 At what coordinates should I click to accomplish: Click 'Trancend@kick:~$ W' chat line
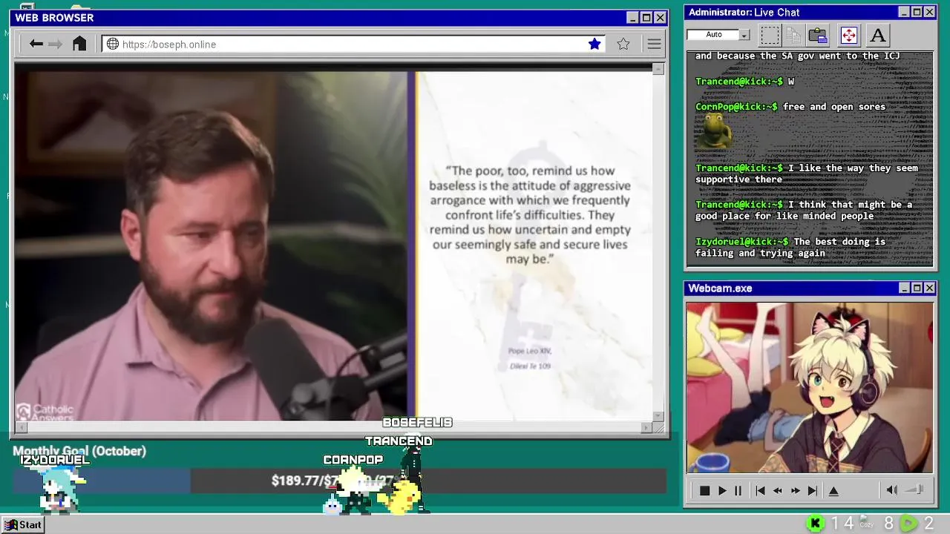point(744,82)
